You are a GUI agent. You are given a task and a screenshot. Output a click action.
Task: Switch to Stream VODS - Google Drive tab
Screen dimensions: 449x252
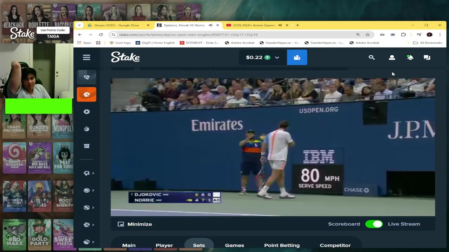click(x=116, y=25)
